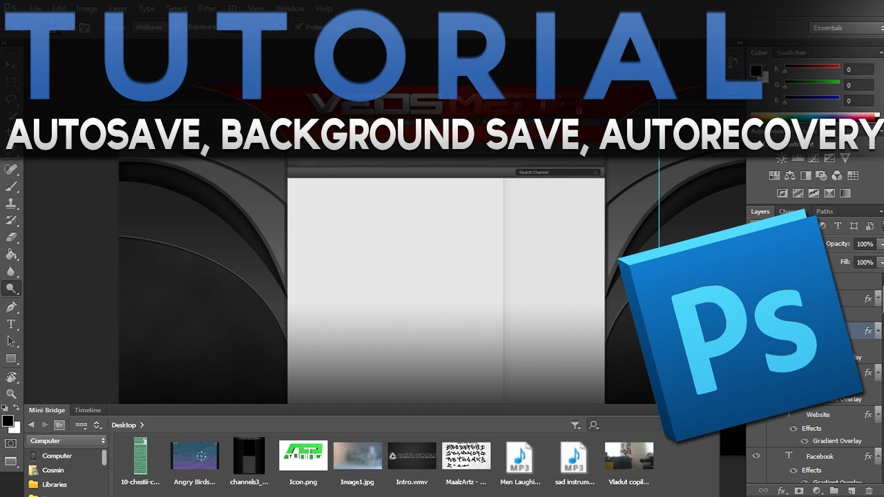This screenshot has width=884, height=497.
Task: Select the Path Selection arrow tool
Action: pos(11,341)
